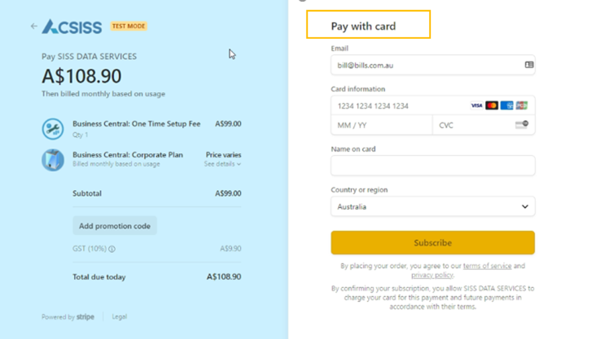Click the Name on card field
Viewport: 605px width, 339px height.
pos(432,166)
